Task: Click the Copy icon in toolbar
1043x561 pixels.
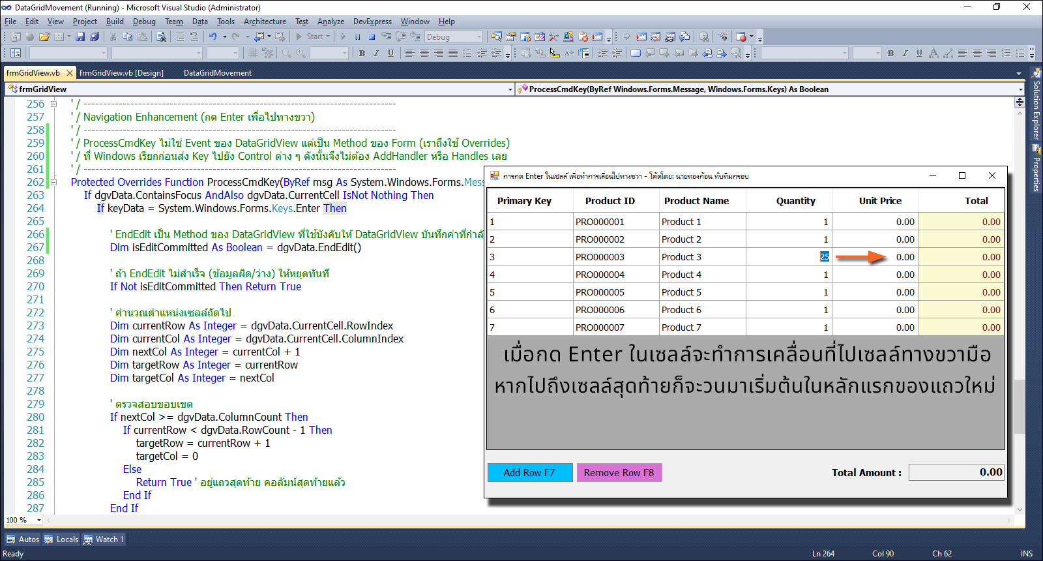Action: [128, 37]
